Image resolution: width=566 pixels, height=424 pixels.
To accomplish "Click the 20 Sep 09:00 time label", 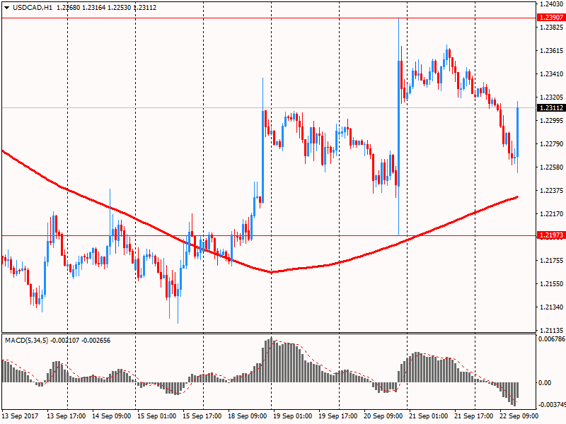I will click(x=383, y=416).
